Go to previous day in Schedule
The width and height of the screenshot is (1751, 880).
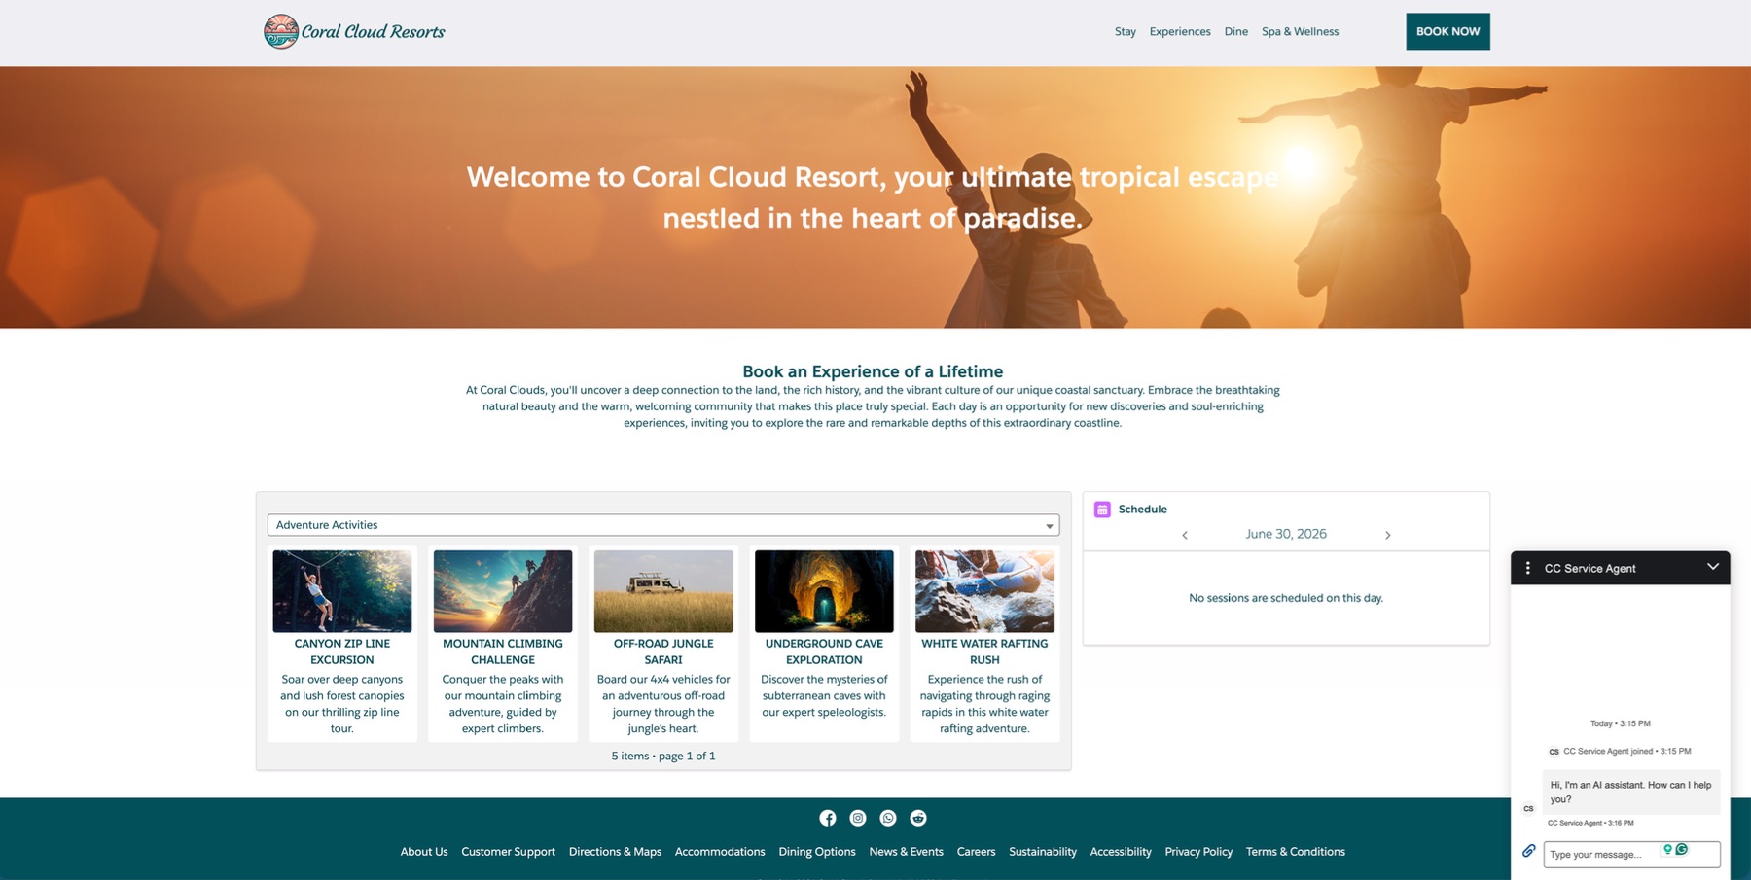coord(1185,535)
